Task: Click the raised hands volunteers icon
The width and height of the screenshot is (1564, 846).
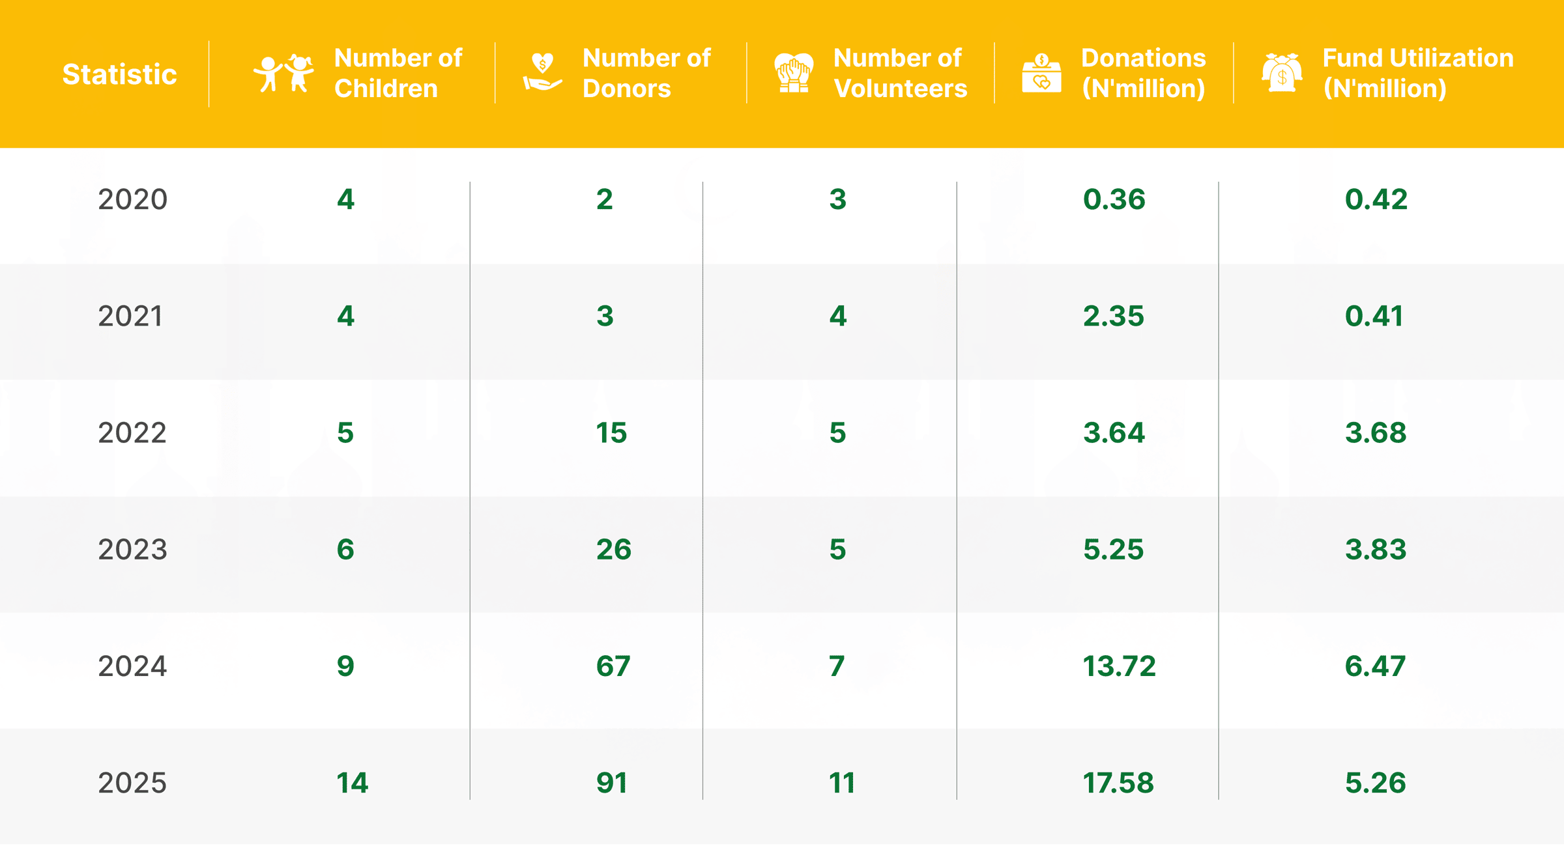Action: tap(794, 73)
